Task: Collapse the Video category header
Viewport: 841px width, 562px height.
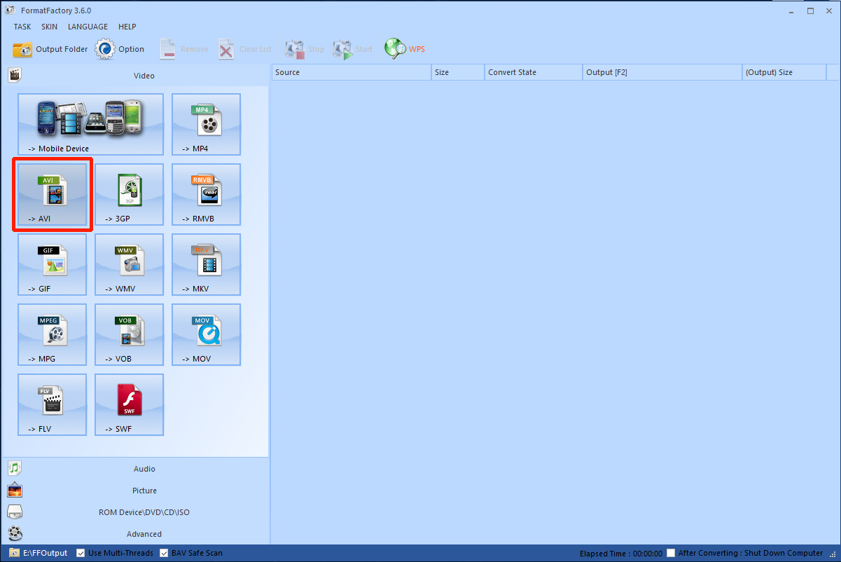Action: [134, 75]
